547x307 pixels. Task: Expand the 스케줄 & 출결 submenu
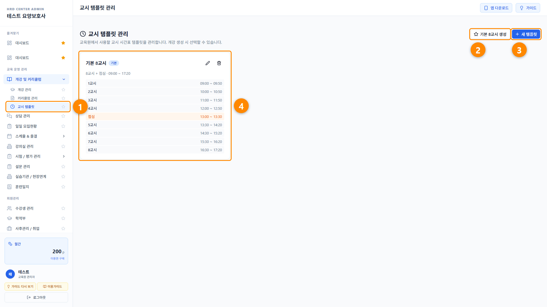[x=64, y=136]
